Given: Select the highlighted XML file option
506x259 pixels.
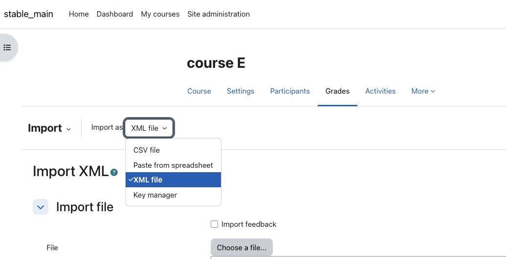Looking at the screenshot, I should click(x=173, y=180).
